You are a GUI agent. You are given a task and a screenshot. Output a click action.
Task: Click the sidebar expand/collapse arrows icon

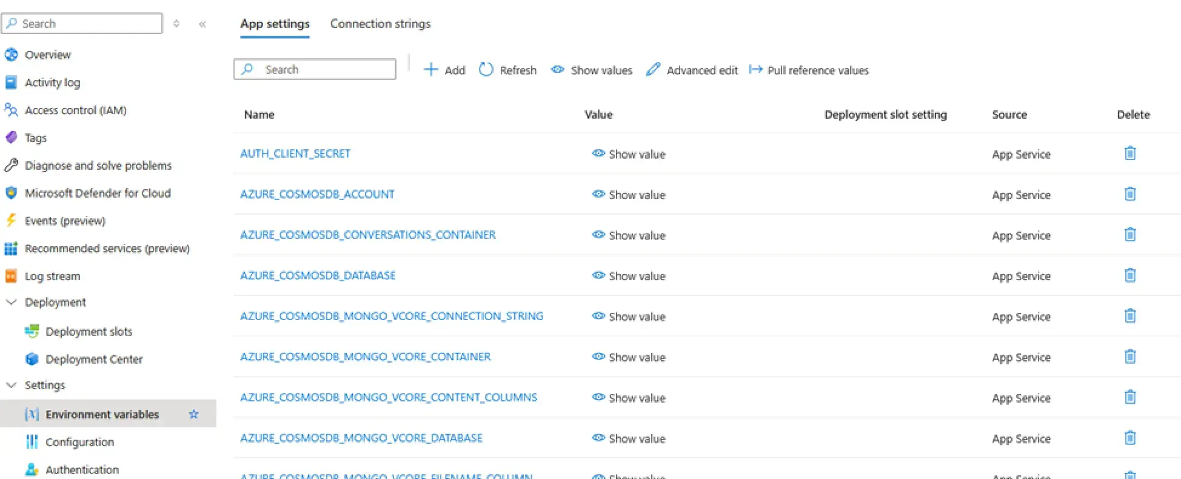pyautogui.click(x=176, y=24)
